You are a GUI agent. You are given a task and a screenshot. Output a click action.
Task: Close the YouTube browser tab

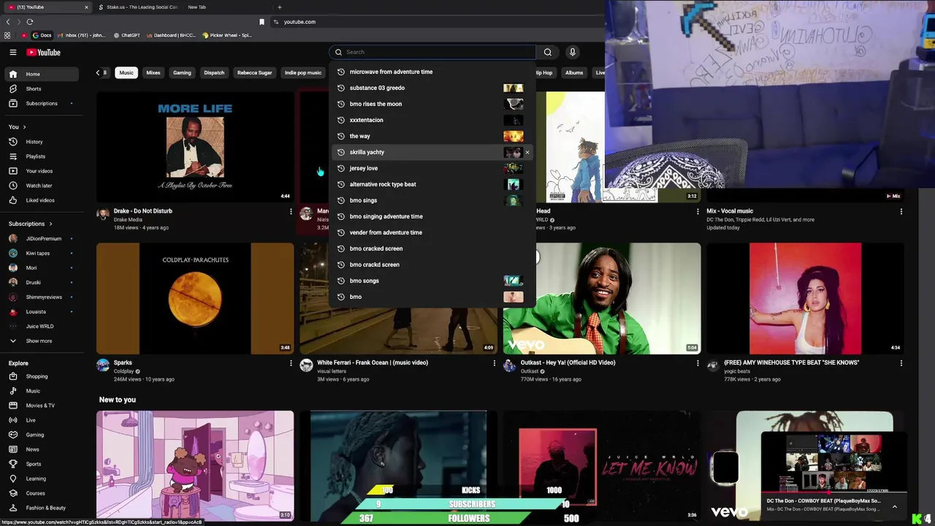coord(86,7)
